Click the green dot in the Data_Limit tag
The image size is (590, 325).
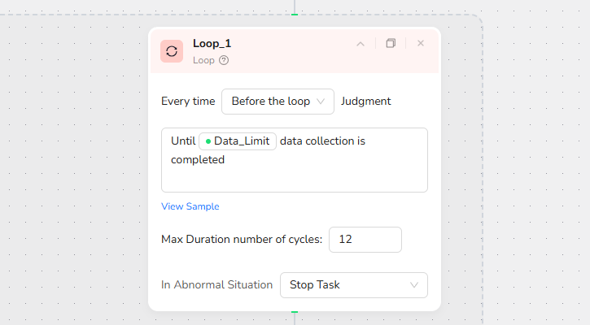pyautogui.click(x=208, y=141)
